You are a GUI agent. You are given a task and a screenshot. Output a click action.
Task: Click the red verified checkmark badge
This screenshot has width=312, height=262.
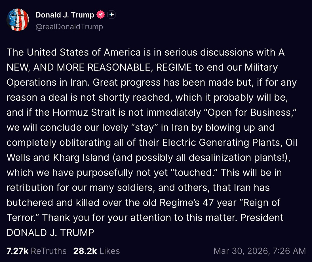[101, 15]
